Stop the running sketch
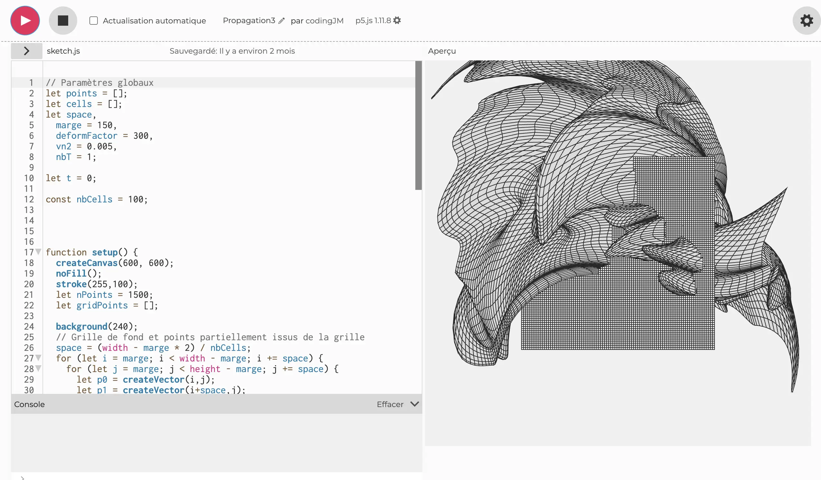The width and height of the screenshot is (821, 480). pyautogui.click(x=63, y=21)
